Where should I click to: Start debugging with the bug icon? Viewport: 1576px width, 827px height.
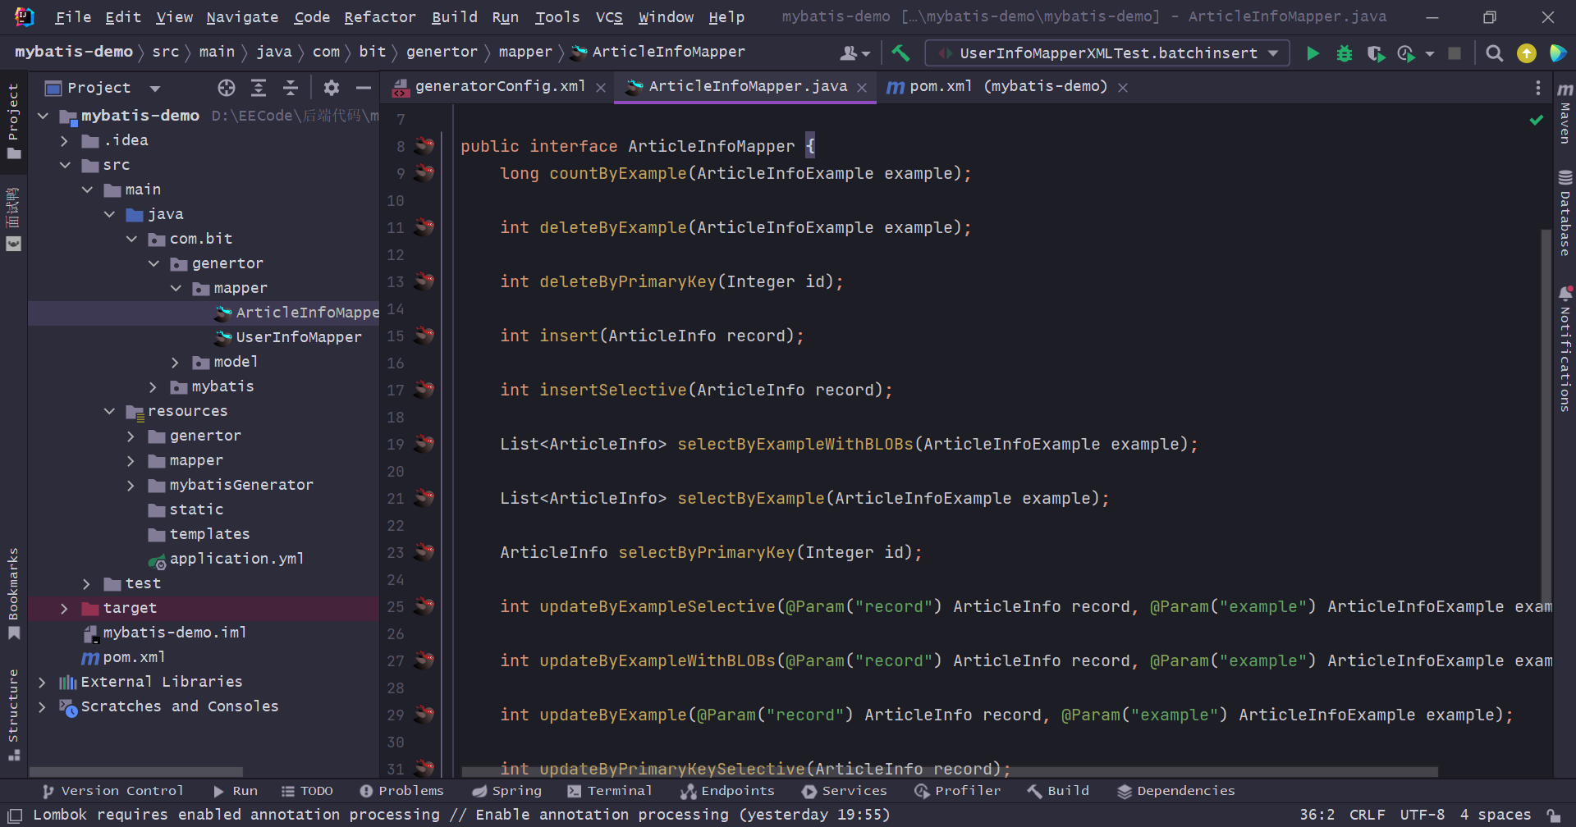(x=1344, y=53)
